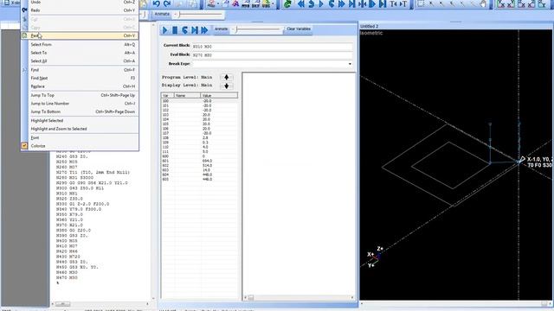Click stop in the debugger panel
554x311 pixels.
175,30
